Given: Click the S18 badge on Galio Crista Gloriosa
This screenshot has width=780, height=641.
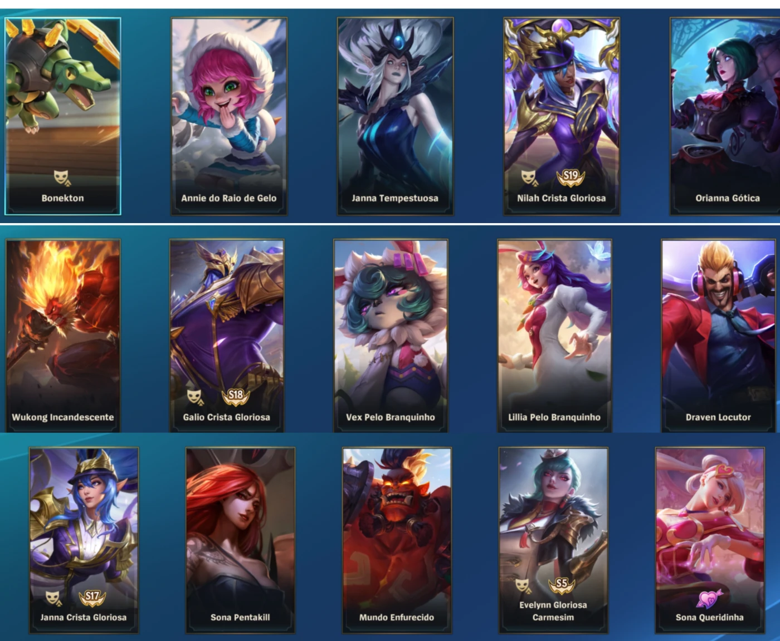Looking at the screenshot, I should coord(236,396).
